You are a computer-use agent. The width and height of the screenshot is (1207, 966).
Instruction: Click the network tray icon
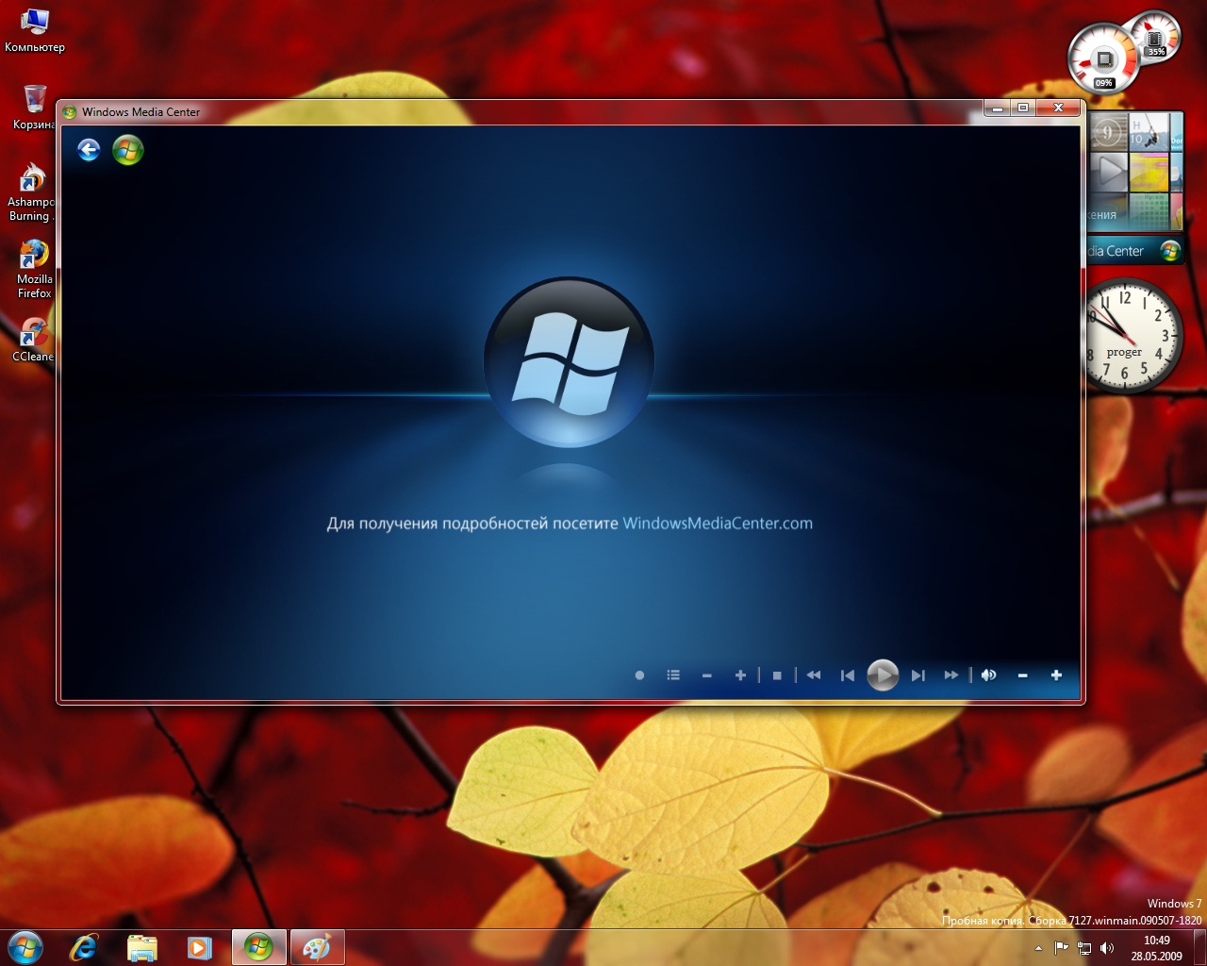[x=1084, y=948]
